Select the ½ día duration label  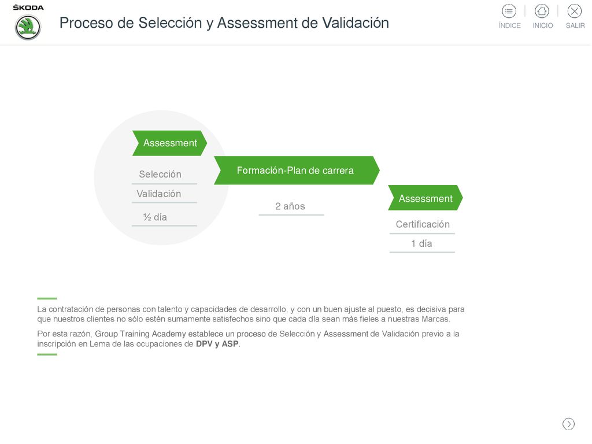click(x=155, y=217)
